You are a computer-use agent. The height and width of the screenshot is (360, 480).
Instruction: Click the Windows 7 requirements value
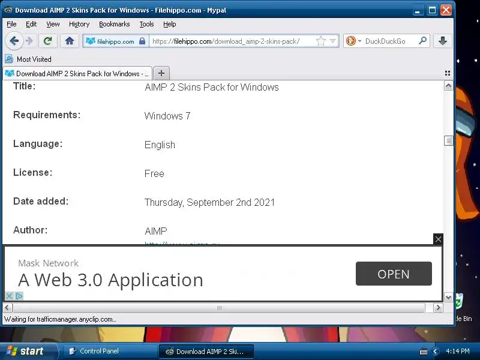(x=167, y=116)
